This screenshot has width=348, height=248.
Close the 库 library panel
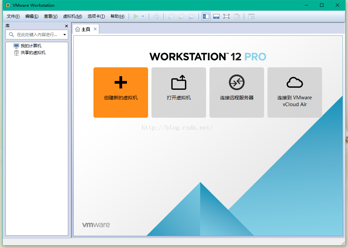pyautogui.click(x=67, y=26)
